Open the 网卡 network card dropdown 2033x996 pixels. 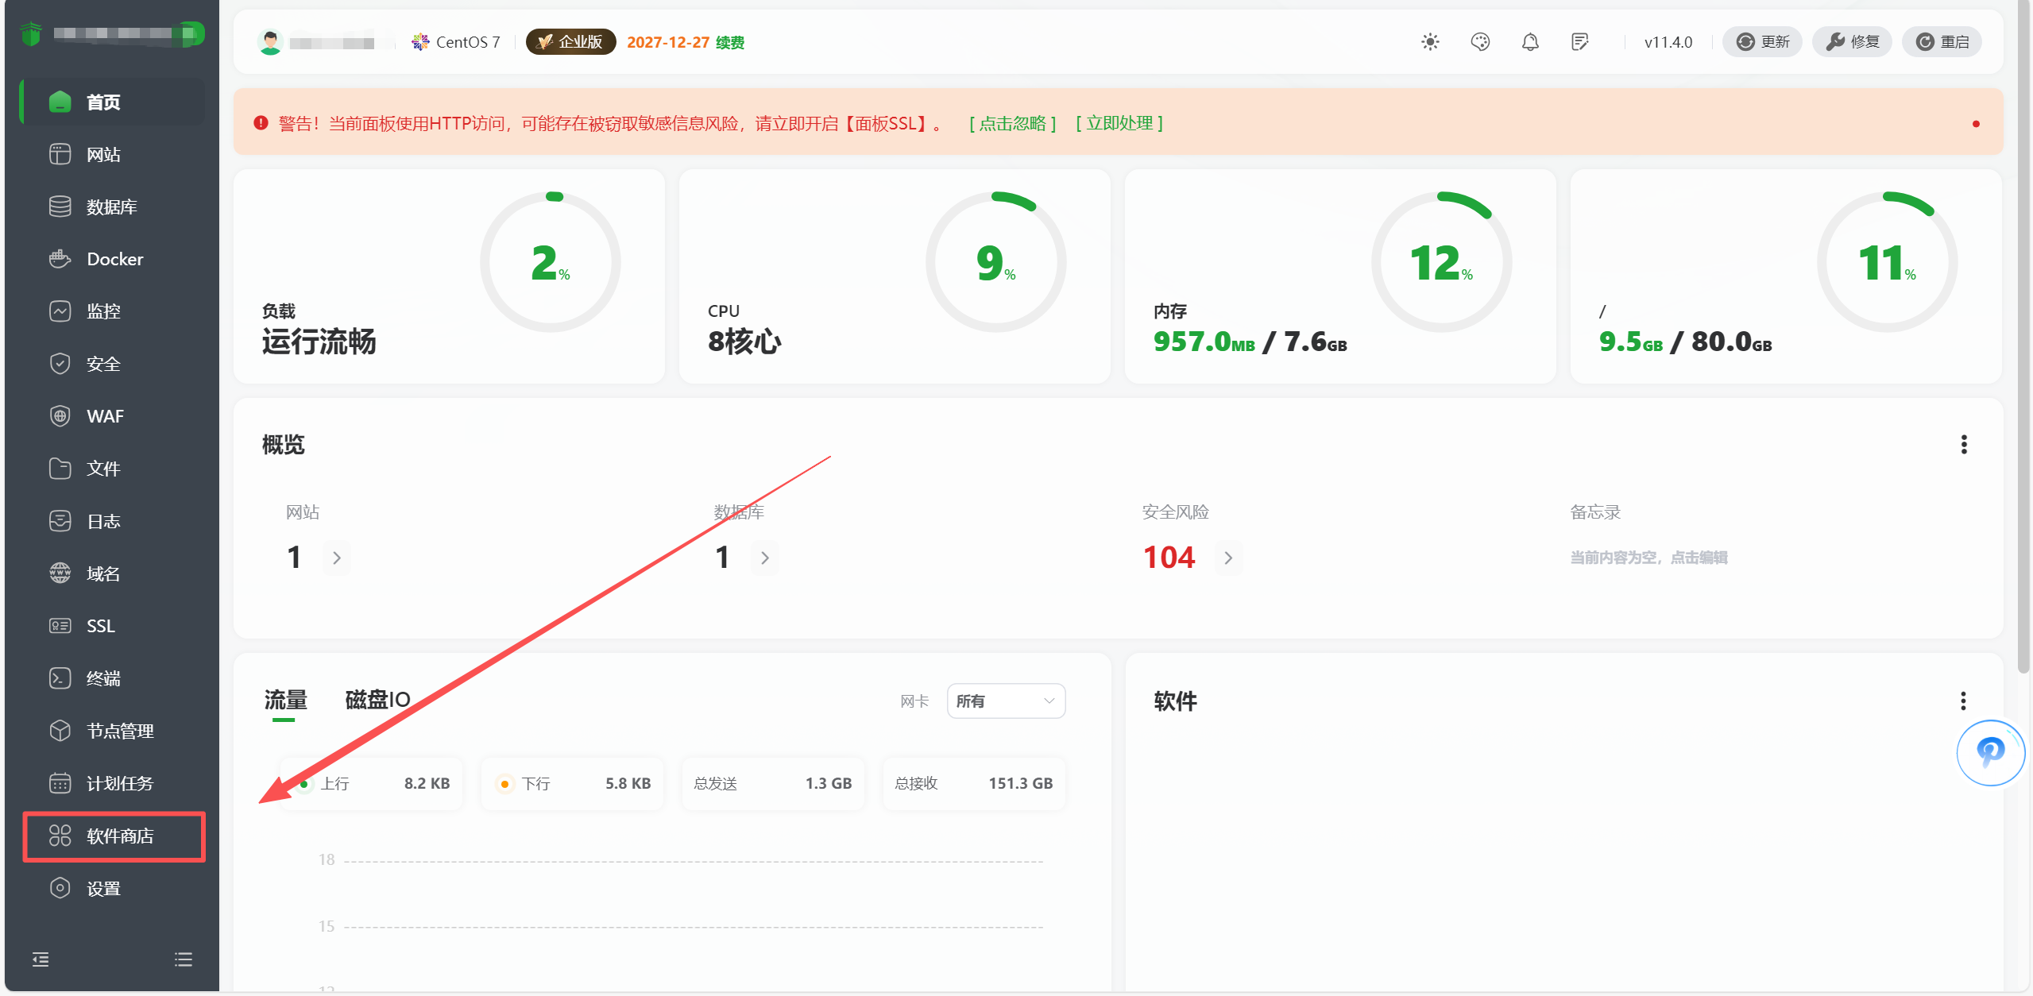coord(1005,701)
